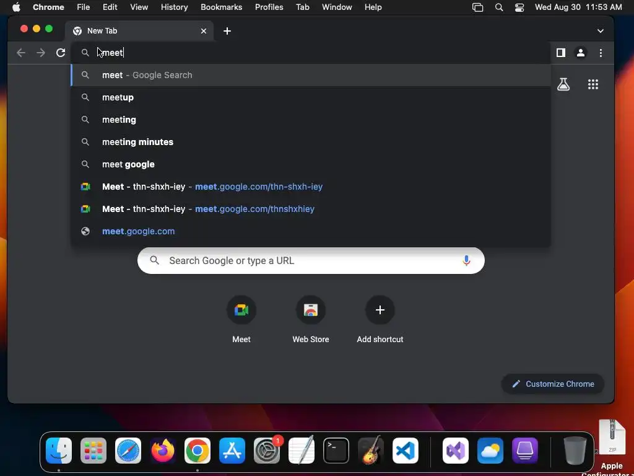Screen dimensions: 634x476
Task: Open meet.google.com/thn-shxh-iey history suggestion
Action: pos(311,187)
